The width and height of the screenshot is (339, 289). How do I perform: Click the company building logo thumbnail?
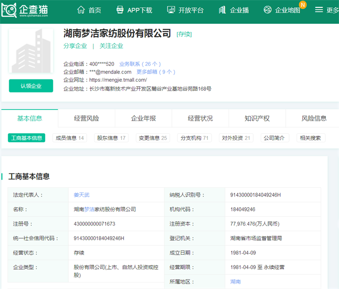(x=31, y=51)
